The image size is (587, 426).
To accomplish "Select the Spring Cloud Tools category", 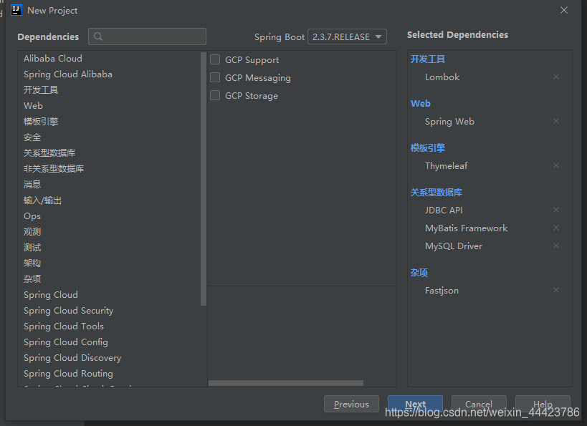I will 64,326.
